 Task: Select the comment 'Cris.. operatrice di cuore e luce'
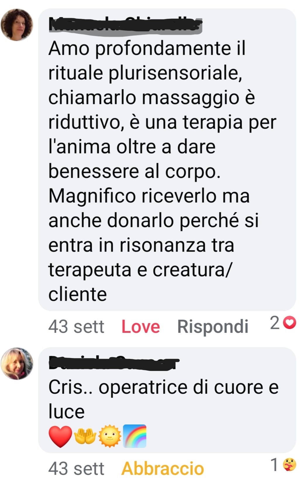click(x=167, y=400)
